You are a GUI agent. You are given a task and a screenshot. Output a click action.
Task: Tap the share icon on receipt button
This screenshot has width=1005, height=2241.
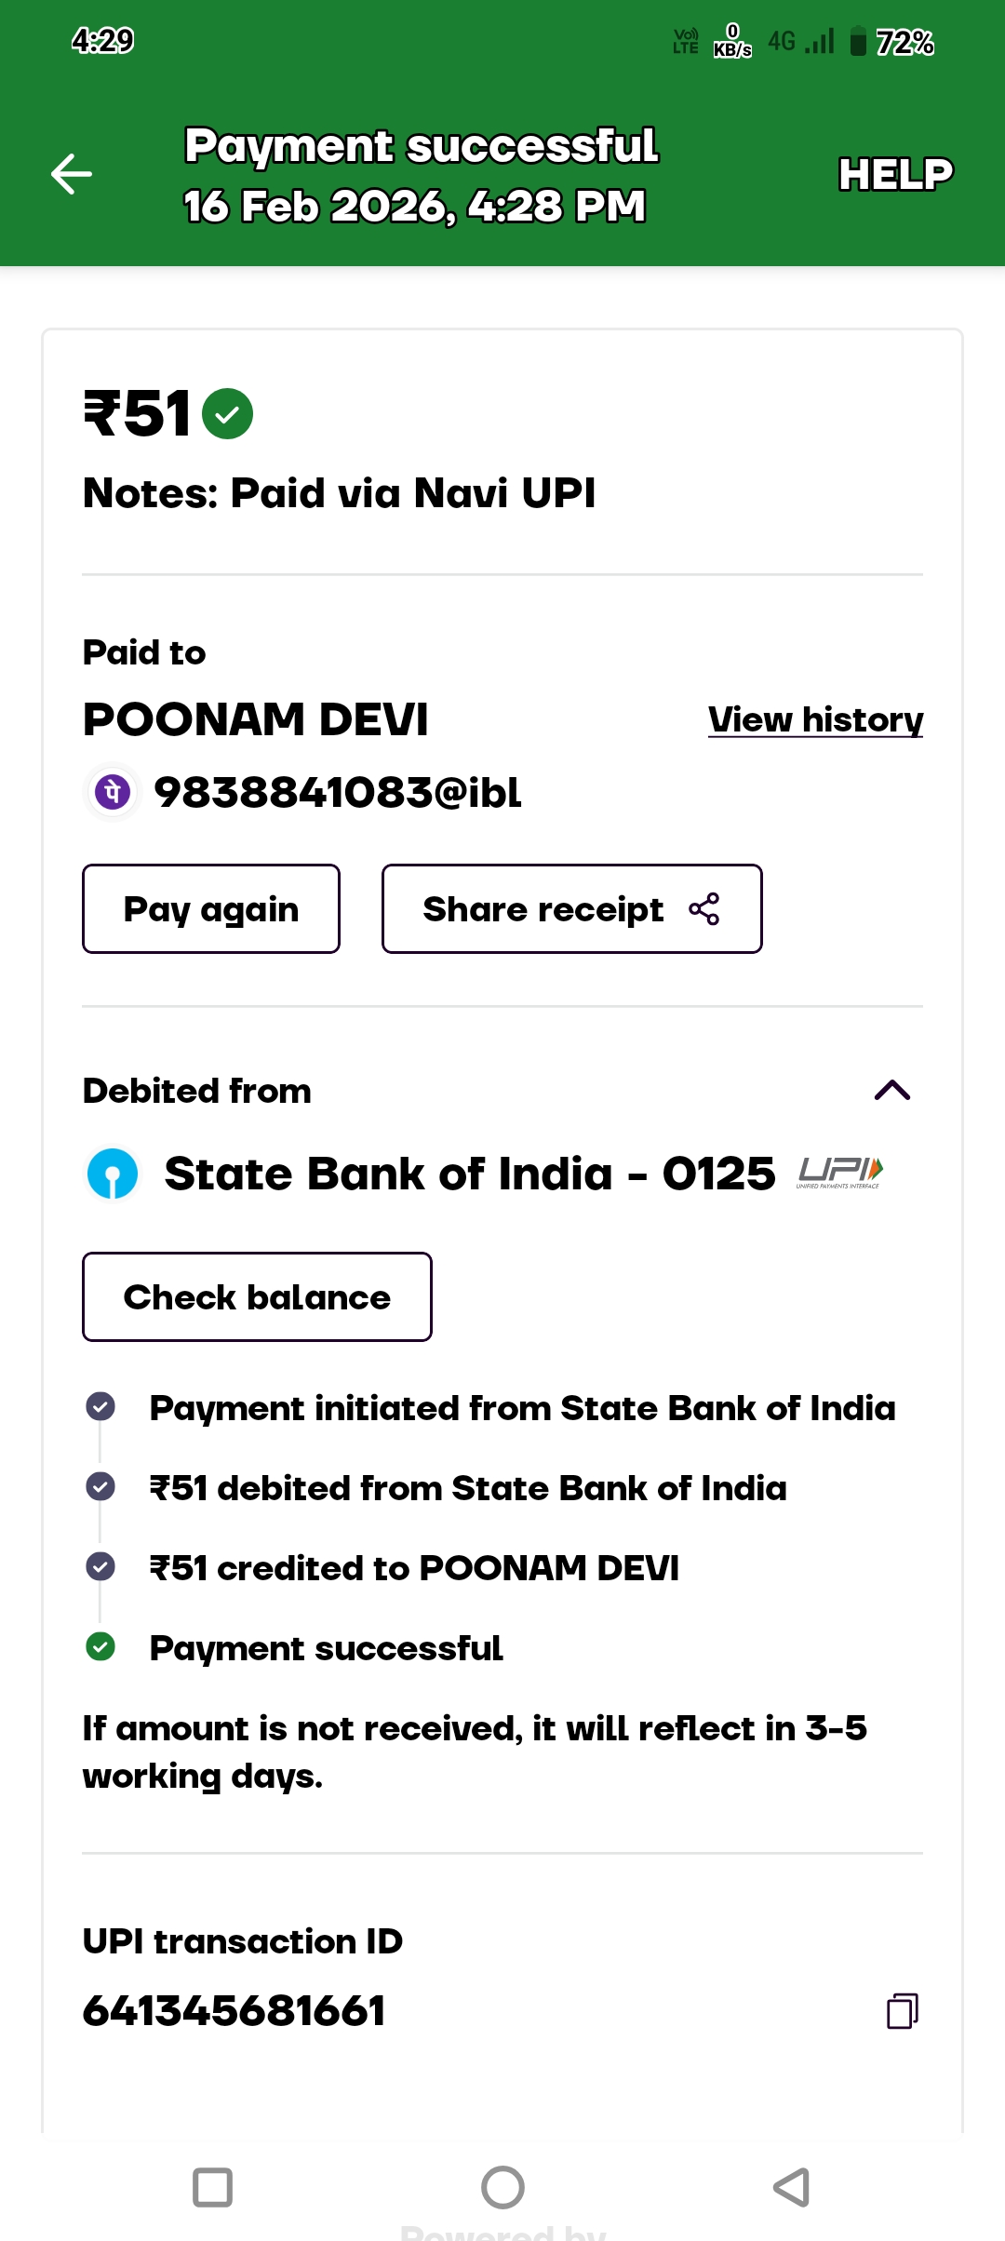704,908
